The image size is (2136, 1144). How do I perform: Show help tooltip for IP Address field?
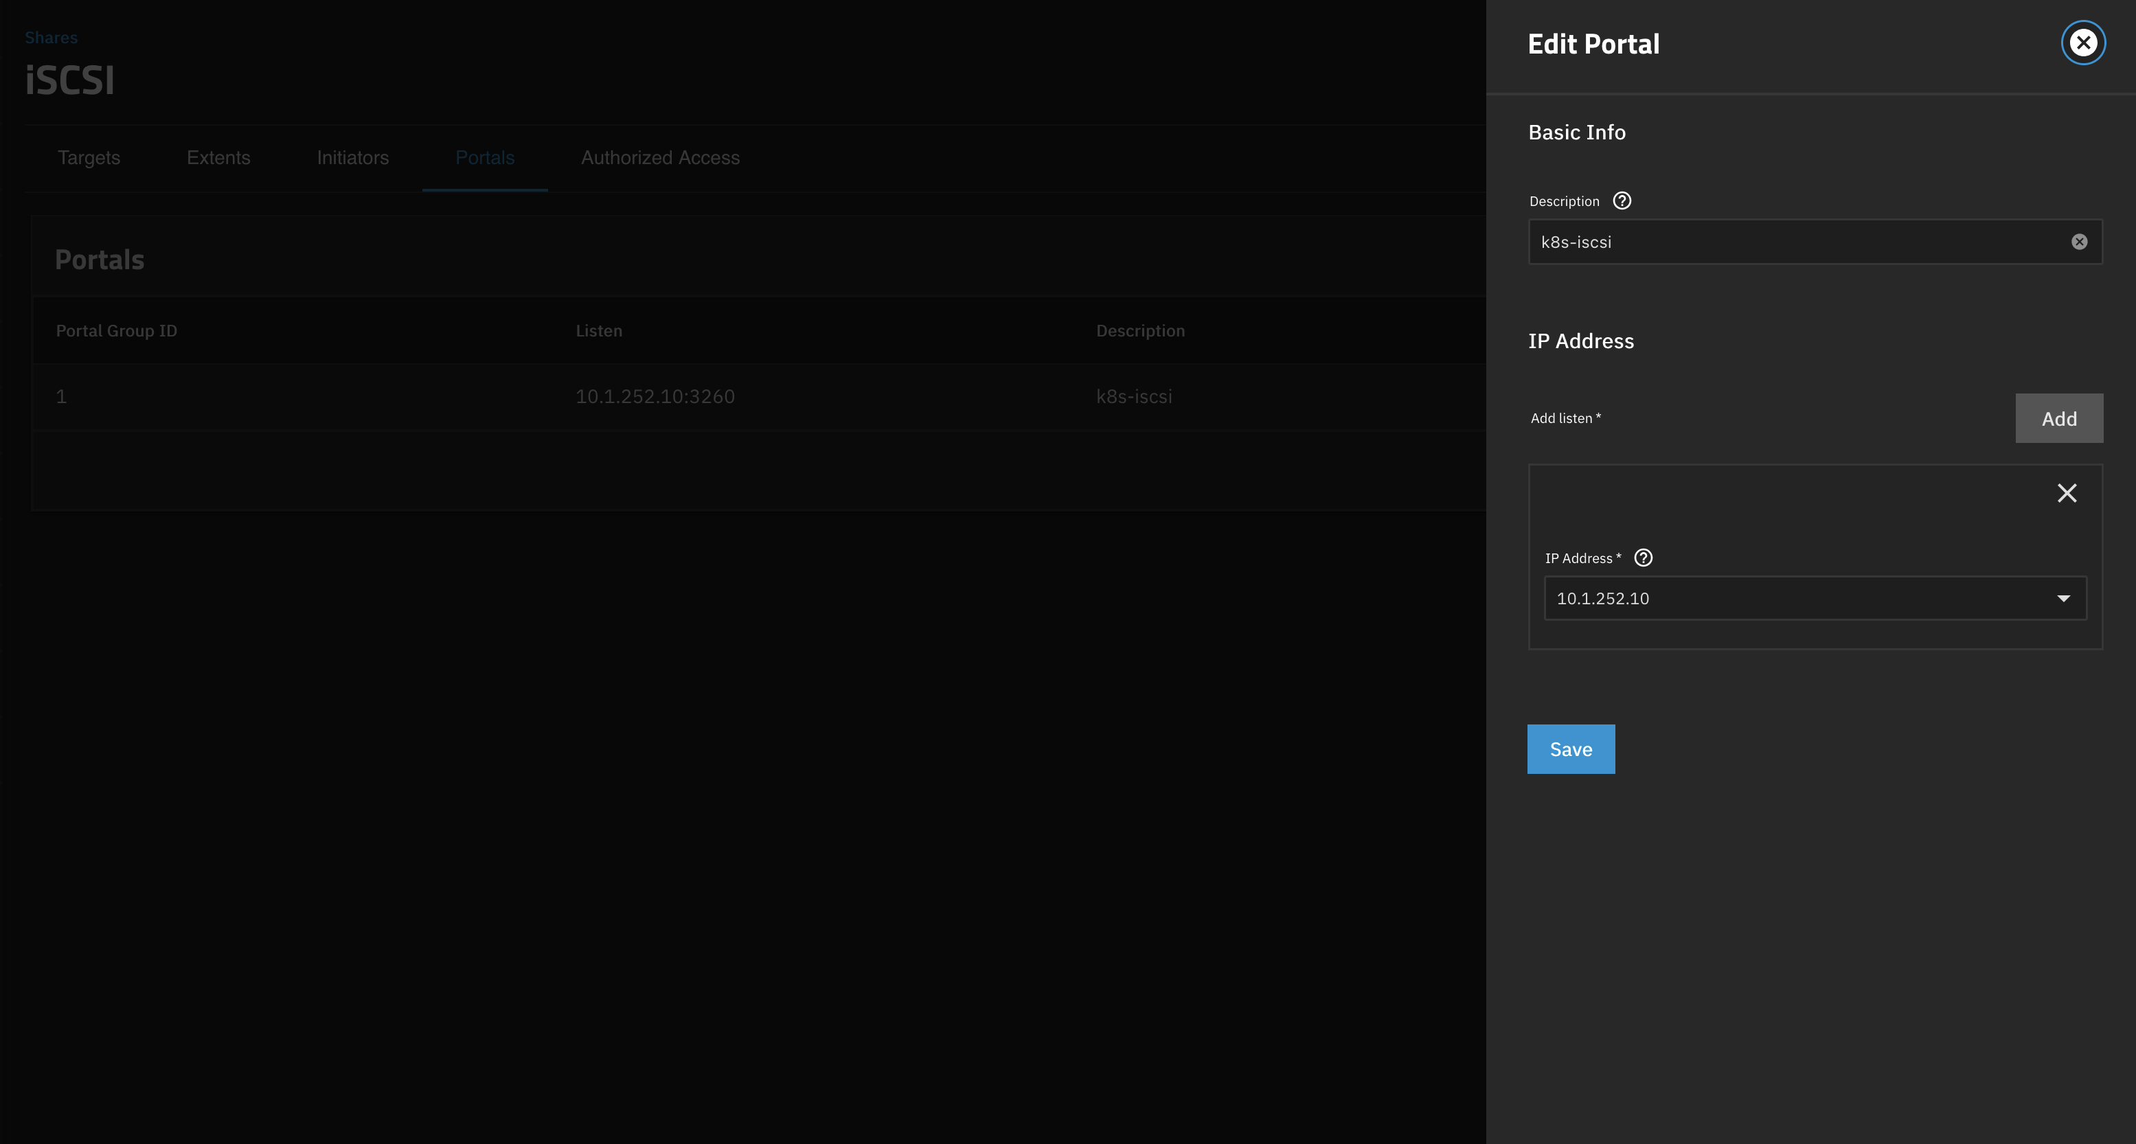[1643, 558]
